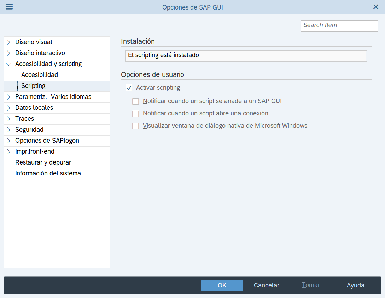Select Opciones de SAPlogon label

click(x=47, y=141)
